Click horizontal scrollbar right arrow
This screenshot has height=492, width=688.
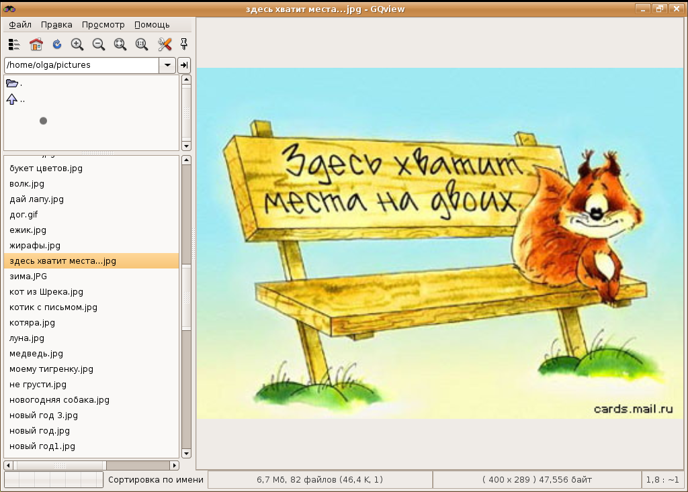point(175,465)
